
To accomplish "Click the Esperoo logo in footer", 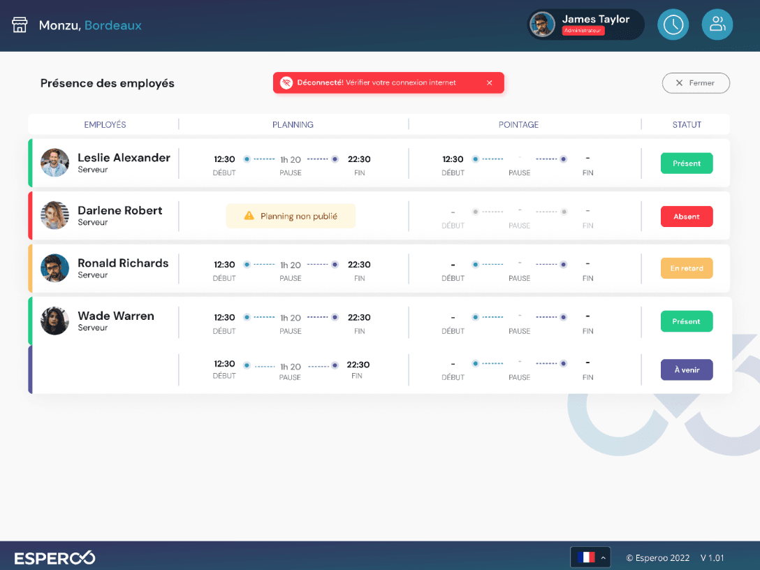I will tap(54, 557).
